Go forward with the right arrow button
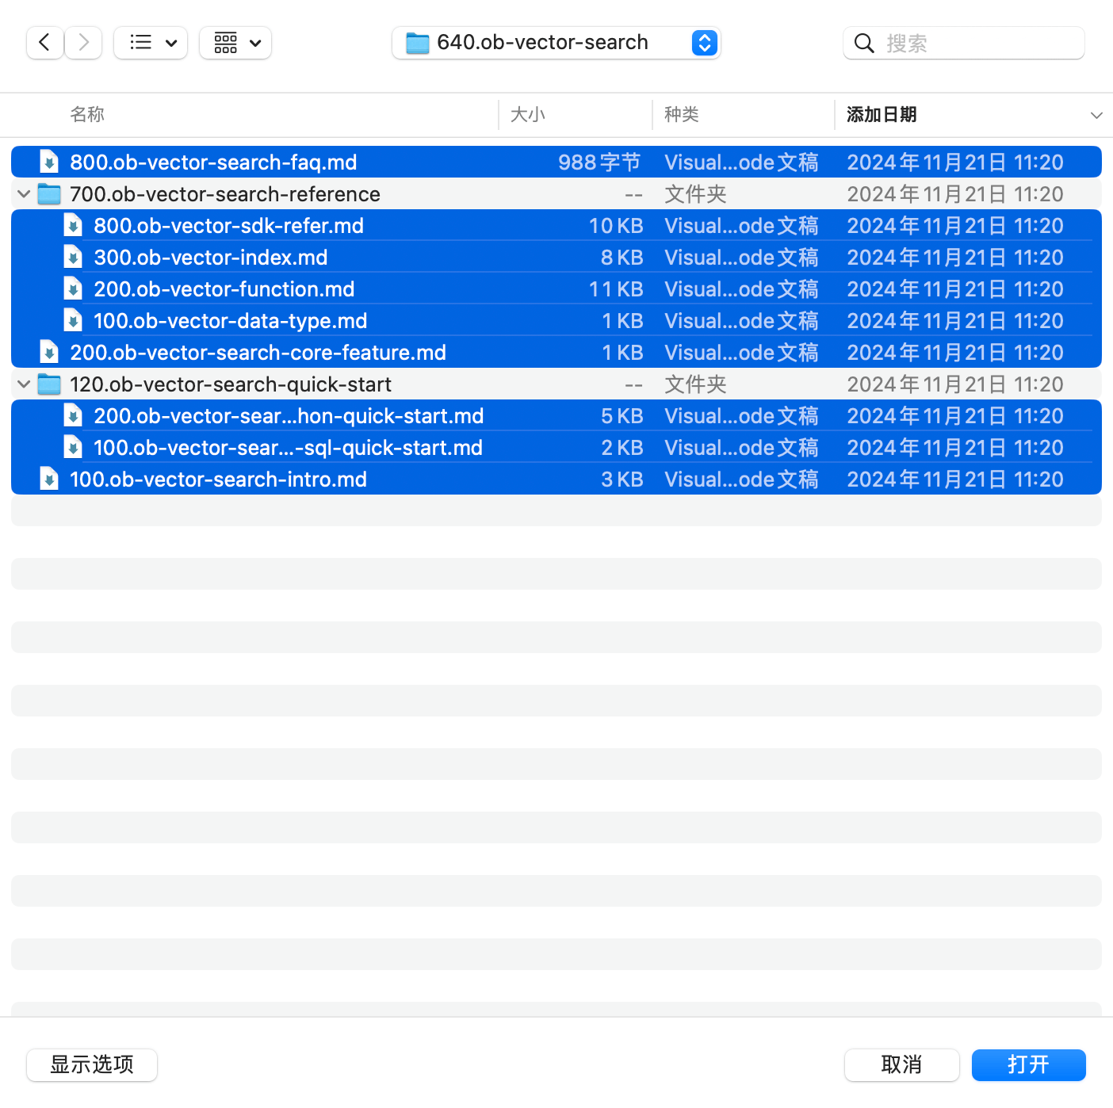The height and width of the screenshot is (1108, 1113). (x=83, y=43)
